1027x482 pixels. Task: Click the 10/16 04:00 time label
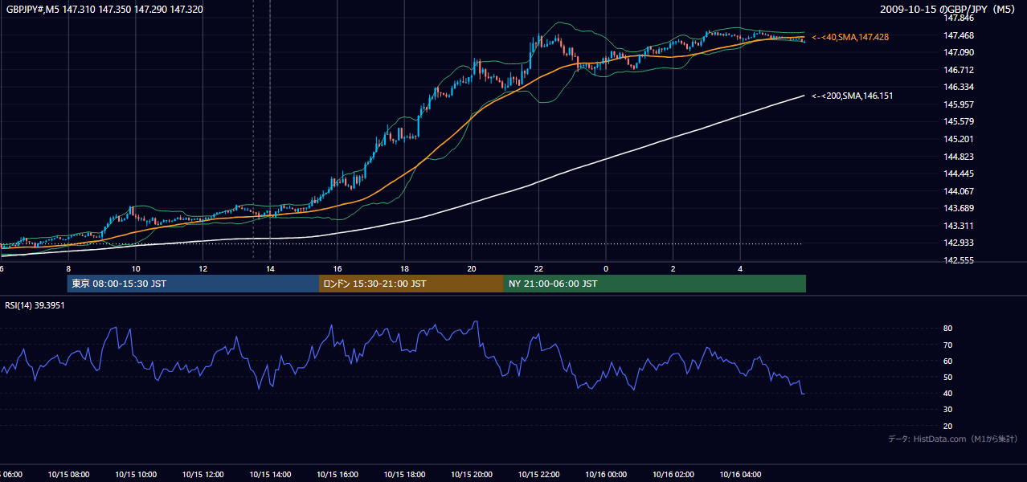(740, 475)
